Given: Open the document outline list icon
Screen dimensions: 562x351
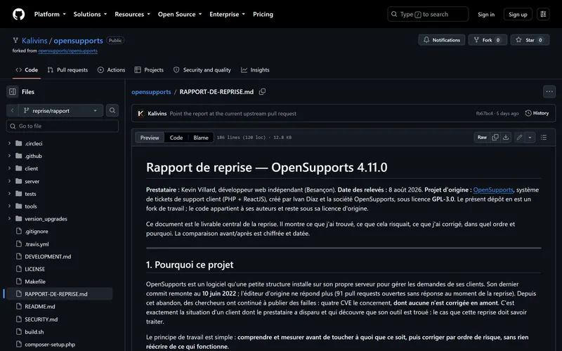Looking at the screenshot, I should [x=543, y=137].
